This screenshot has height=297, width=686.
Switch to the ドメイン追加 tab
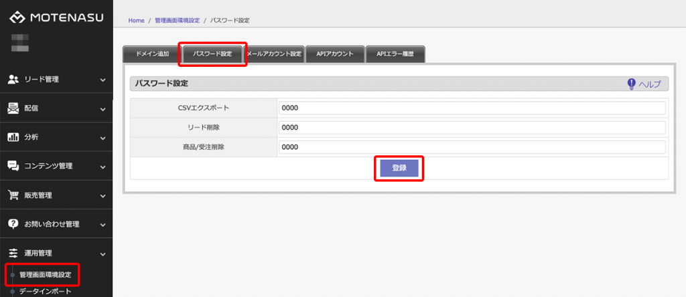coord(152,54)
